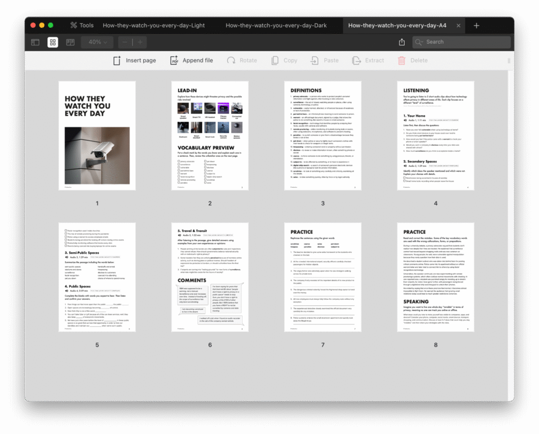Switch to the How-they-watch-you-every-day-Light tab
539x434 pixels.
[154, 25]
